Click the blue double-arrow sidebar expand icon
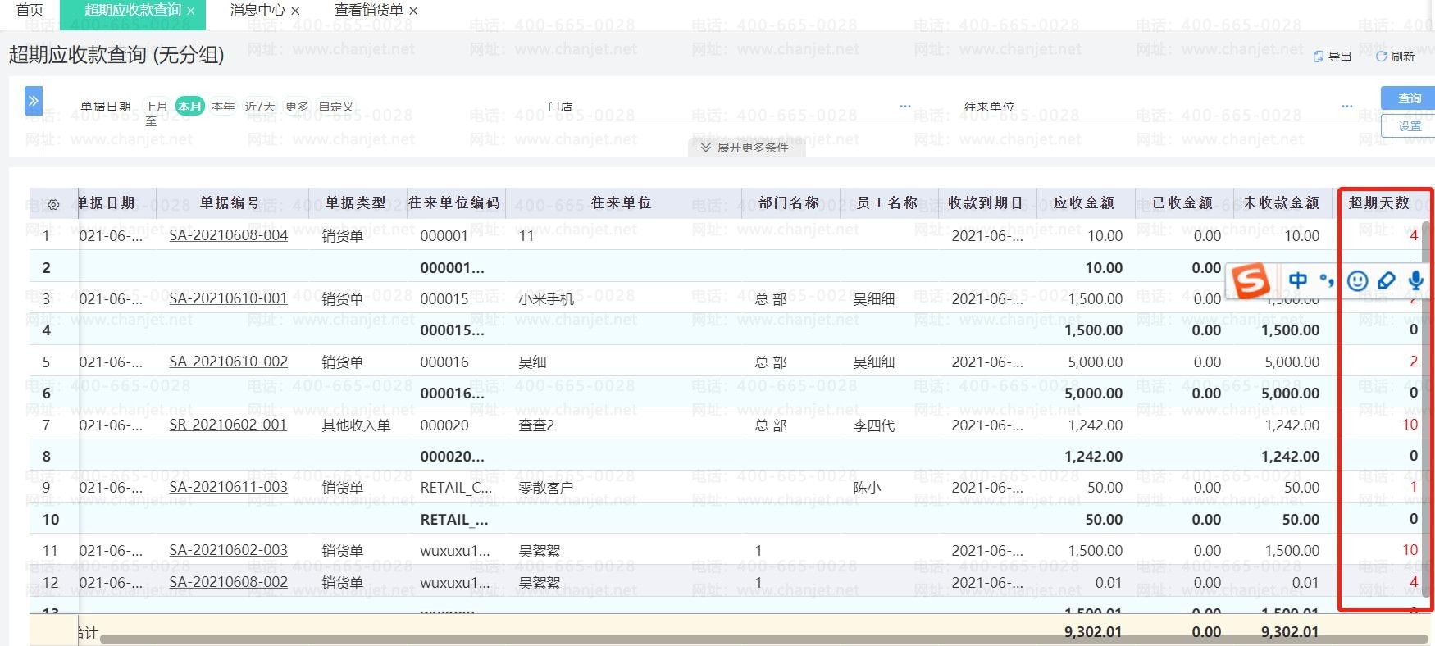Image resolution: width=1435 pixels, height=646 pixels. 34,101
